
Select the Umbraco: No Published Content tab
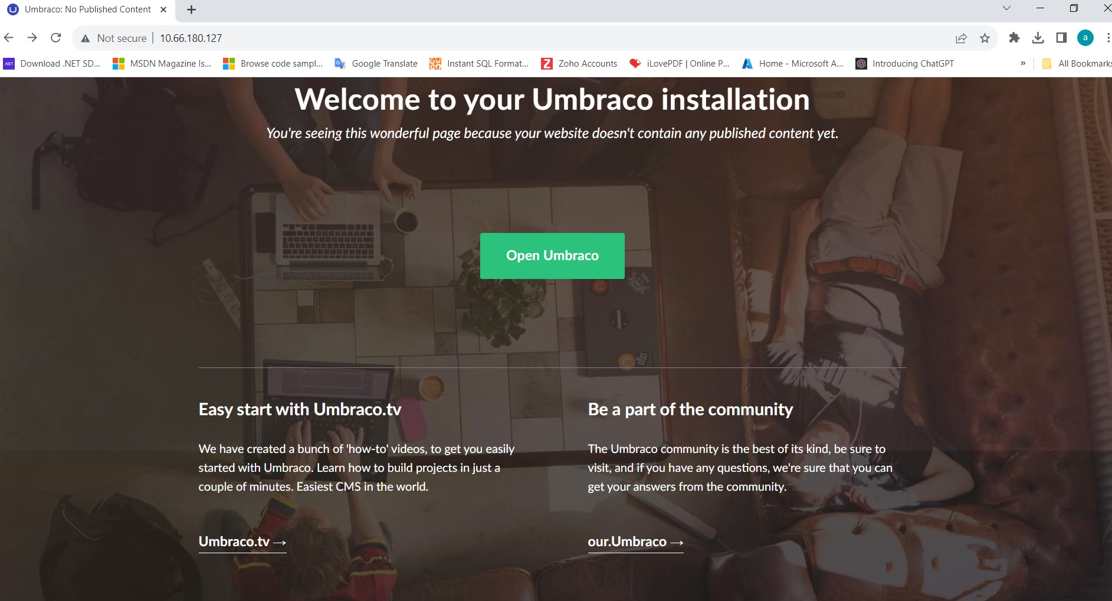pyautogui.click(x=87, y=9)
